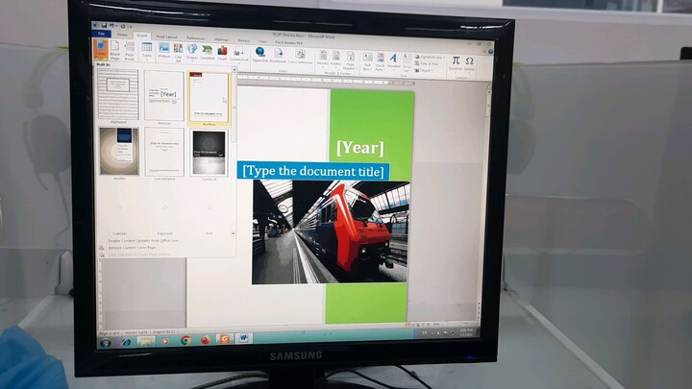The width and height of the screenshot is (692, 389).
Task: Switch to the Review tab
Action: click(x=243, y=40)
